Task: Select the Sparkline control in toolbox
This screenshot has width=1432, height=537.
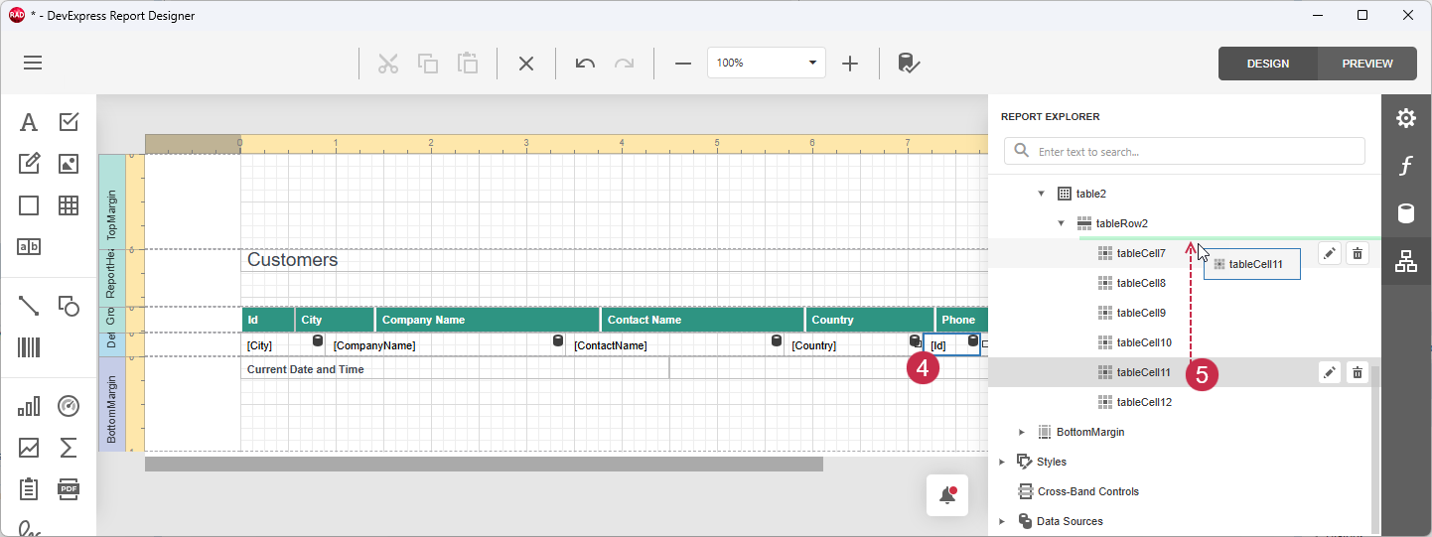Action: point(29,448)
